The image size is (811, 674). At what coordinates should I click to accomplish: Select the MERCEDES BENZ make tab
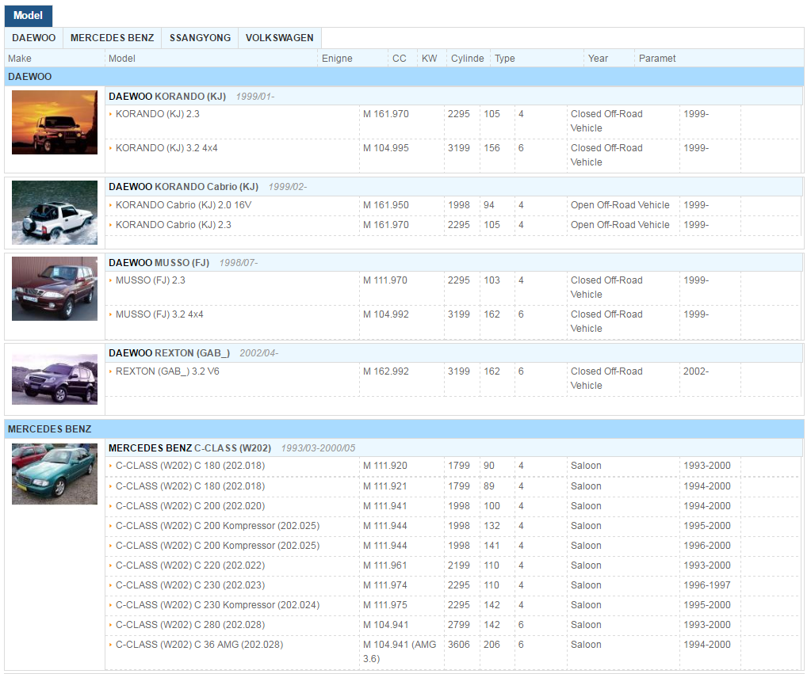pos(113,38)
